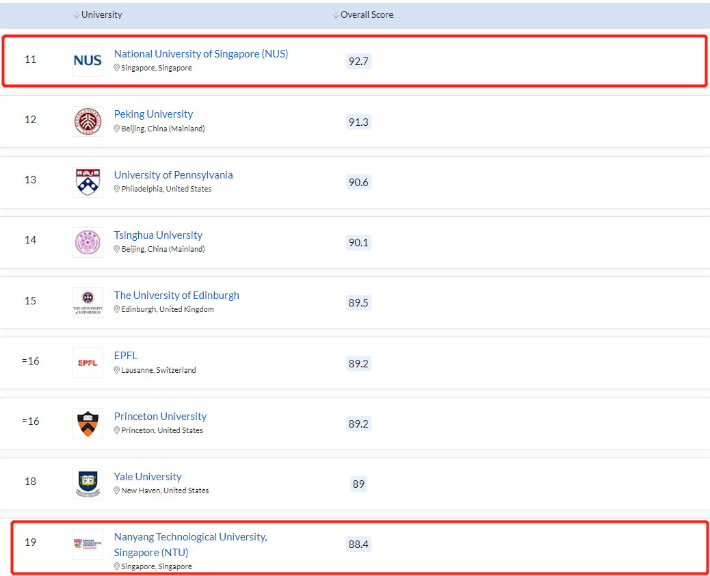This screenshot has width=710, height=576.
Task: Select the 90.1 score for Tsinghua
Action: click(x=358, y=242)
